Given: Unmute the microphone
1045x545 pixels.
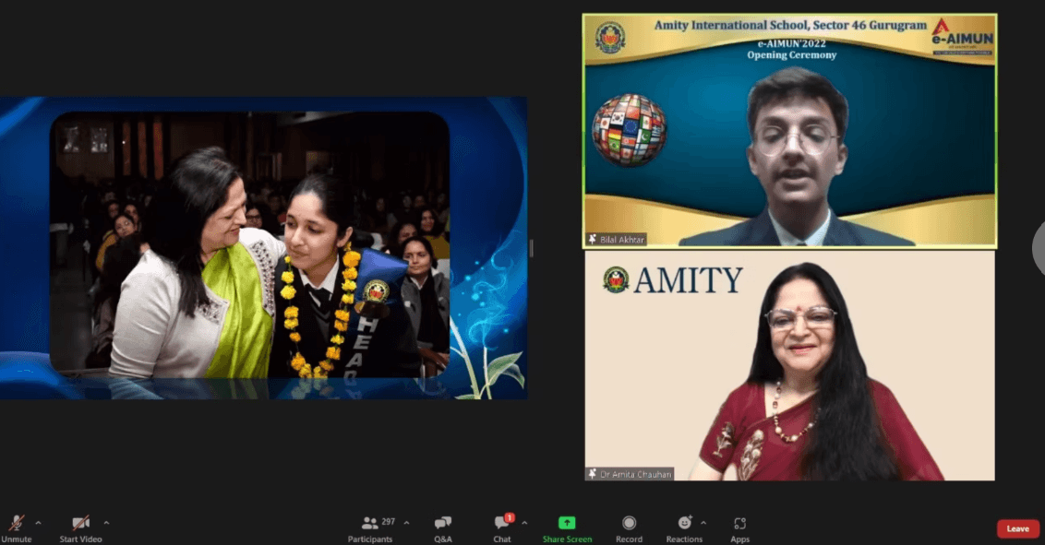Looking at the screenshot, I should [16, 528].
